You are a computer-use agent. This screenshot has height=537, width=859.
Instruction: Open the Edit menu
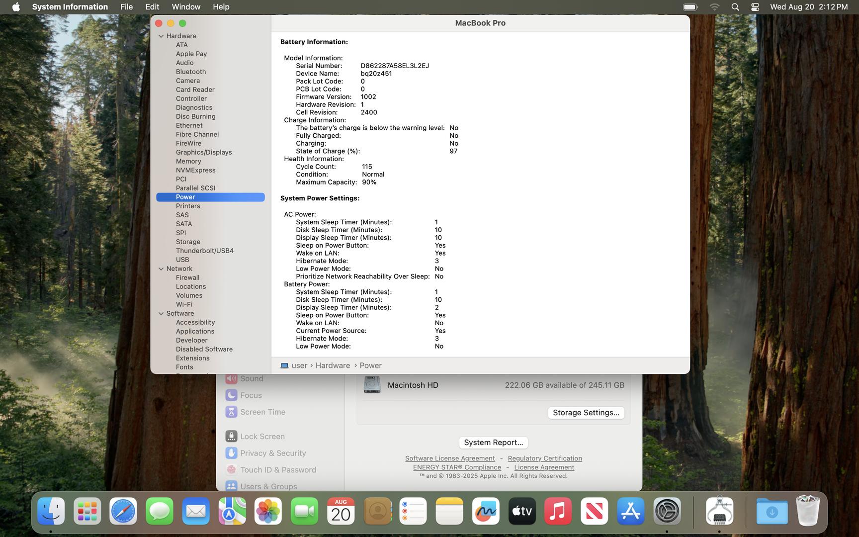152,7
